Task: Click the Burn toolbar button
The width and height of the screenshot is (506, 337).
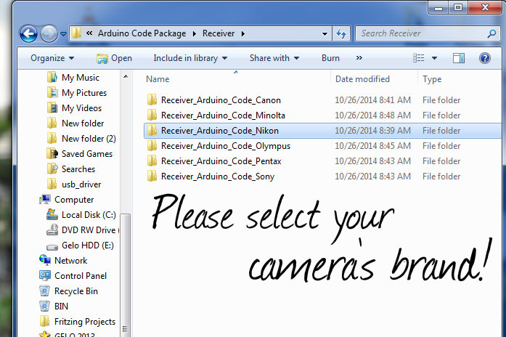Action: (330, 58)
